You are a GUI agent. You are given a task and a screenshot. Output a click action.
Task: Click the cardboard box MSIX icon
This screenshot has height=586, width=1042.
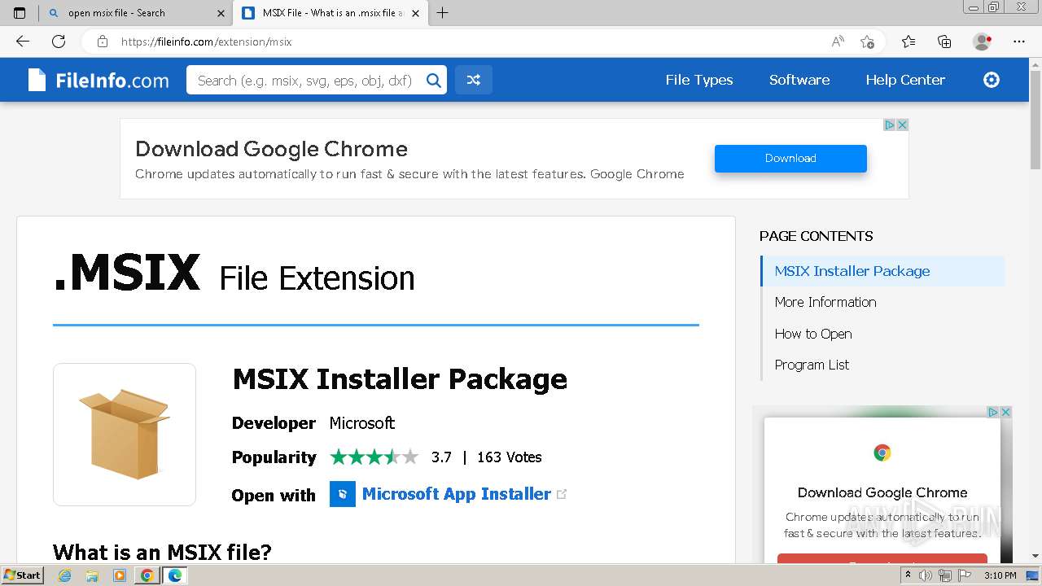125,435
